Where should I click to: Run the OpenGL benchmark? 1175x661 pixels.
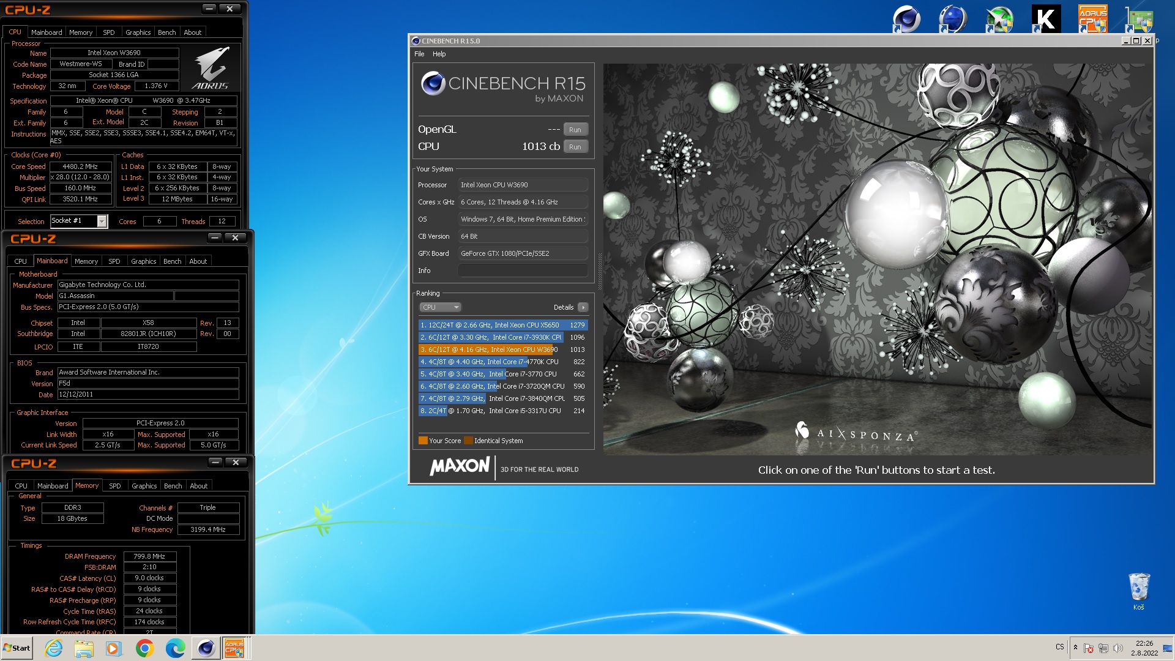(x=575, y=130)
